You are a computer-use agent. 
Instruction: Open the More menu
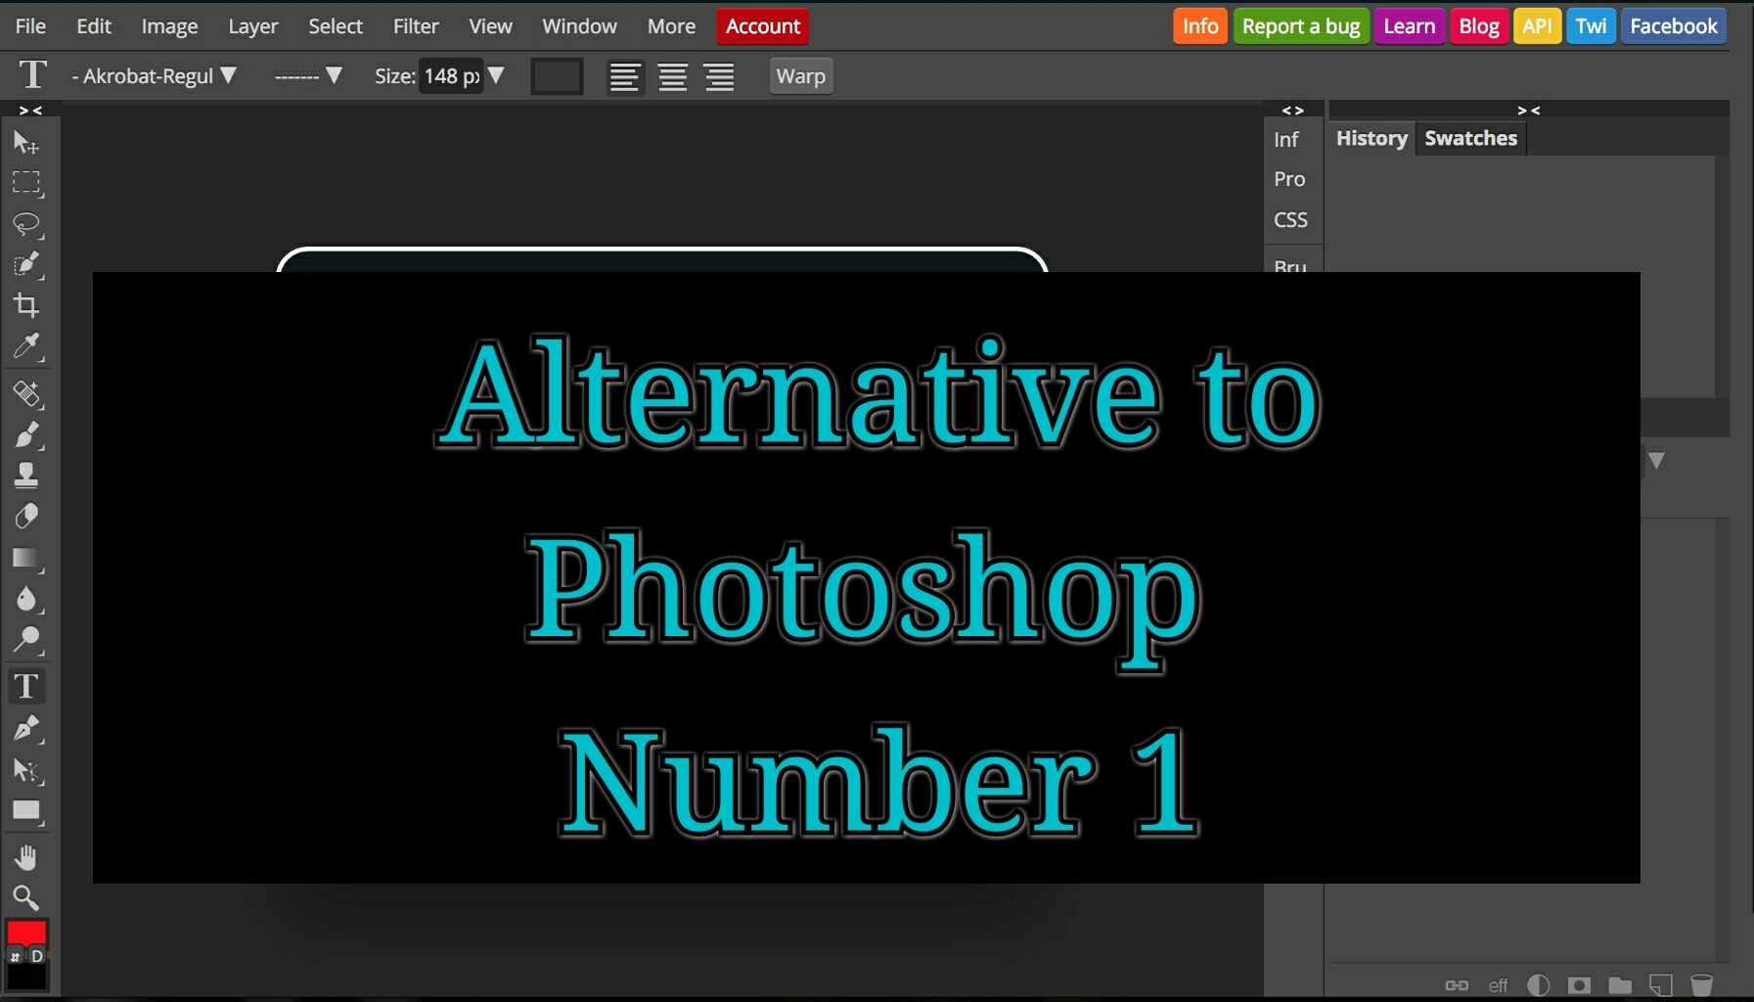click(x=671, y=26)
